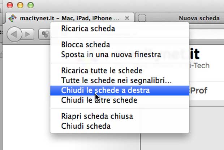The height and width of the screenshot is (150, 224).
Task: Click Chiudi le schede a destra
Action: pos(105,90)
